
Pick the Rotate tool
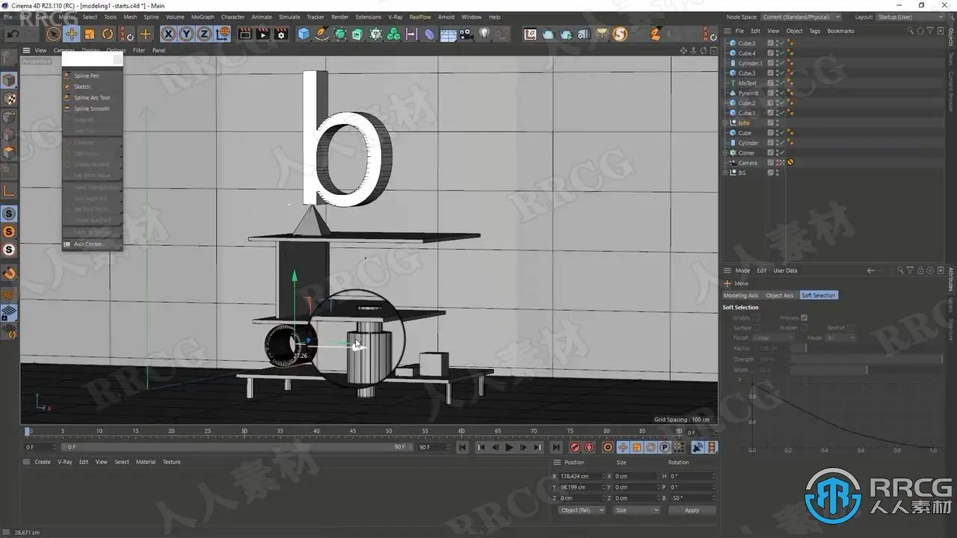(x=107, y=34)
